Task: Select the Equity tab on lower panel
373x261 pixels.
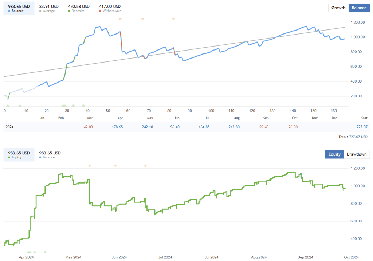Action: pyautogui.click(x=334, y=154)
